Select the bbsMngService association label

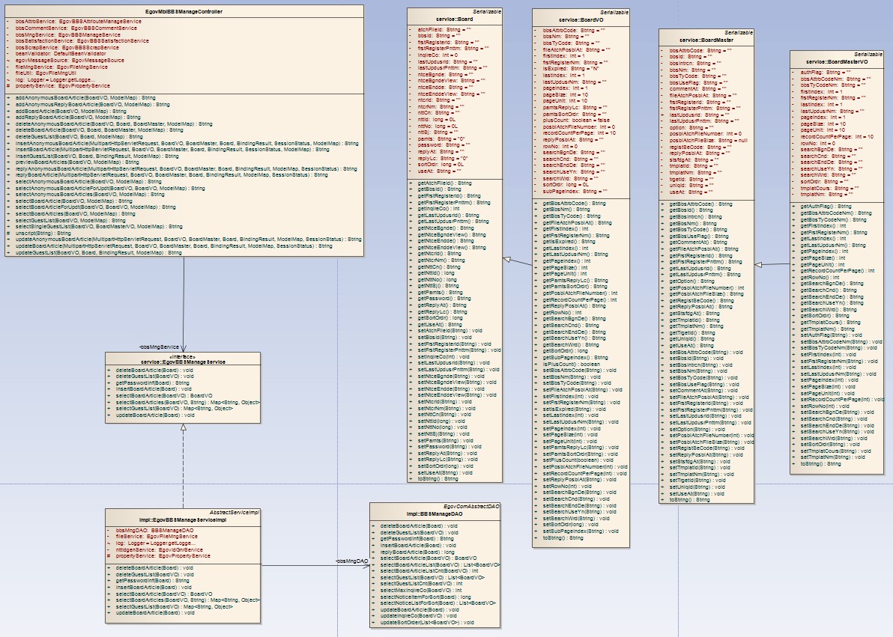pos(160,347)
